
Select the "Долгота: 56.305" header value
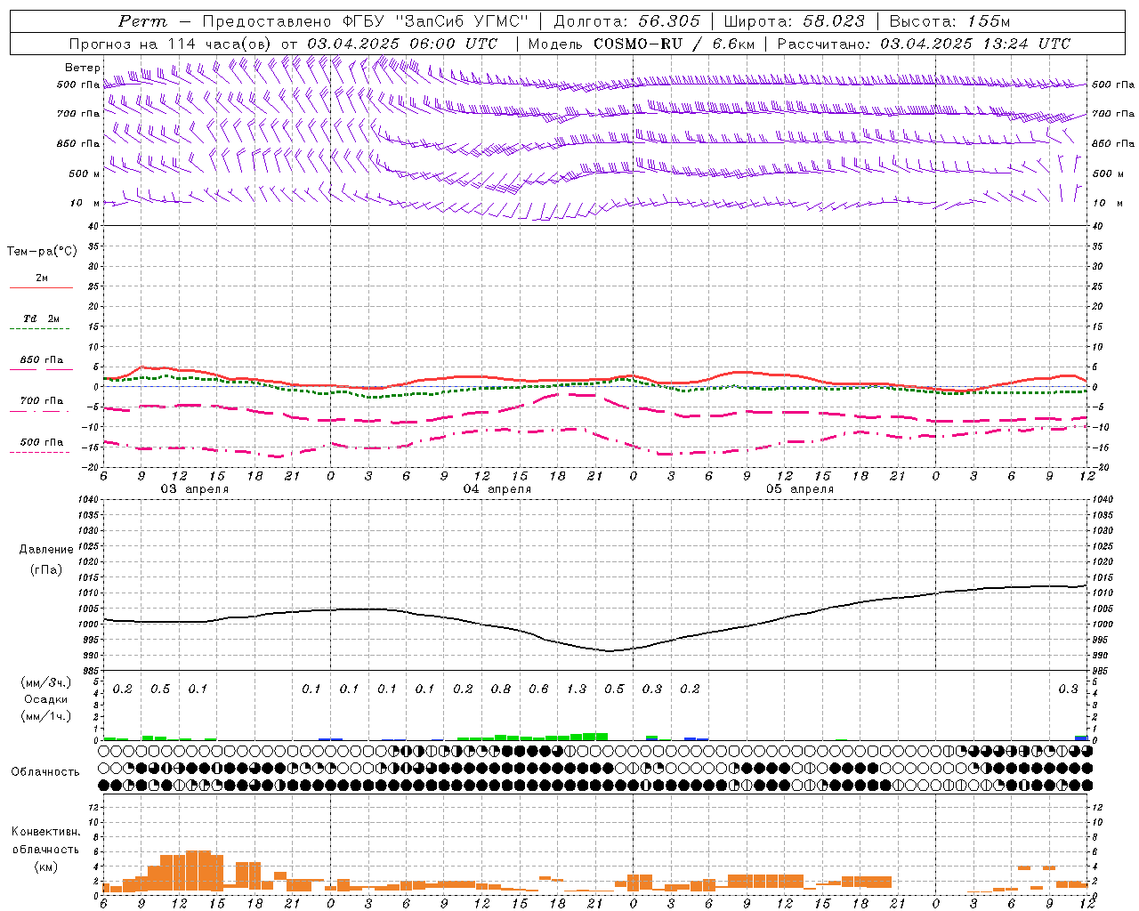(627, 21)
